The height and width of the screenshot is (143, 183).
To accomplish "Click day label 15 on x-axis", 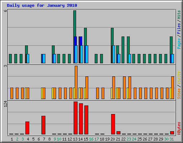I will [x=86, y=139].
